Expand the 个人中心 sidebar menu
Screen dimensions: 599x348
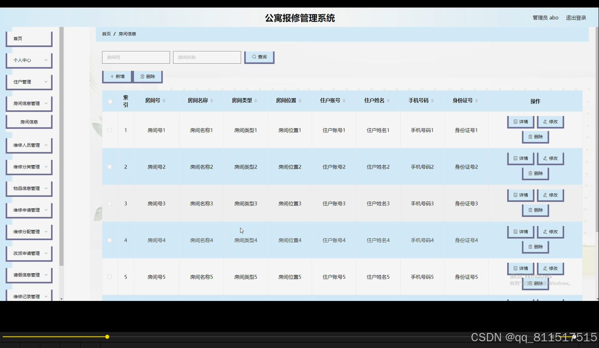29,61
